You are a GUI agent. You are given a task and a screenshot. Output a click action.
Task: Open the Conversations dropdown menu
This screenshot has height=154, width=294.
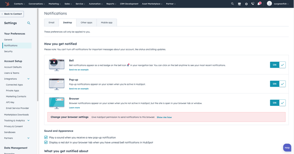point(37,4)
